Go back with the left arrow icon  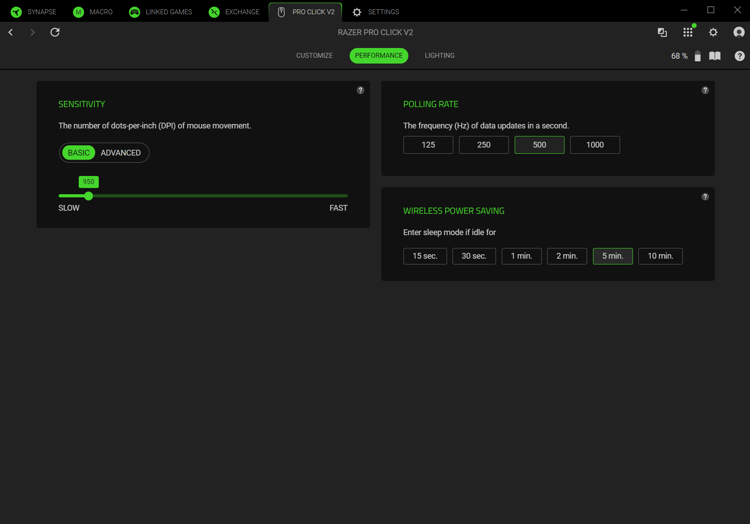[x=11, y=32]
